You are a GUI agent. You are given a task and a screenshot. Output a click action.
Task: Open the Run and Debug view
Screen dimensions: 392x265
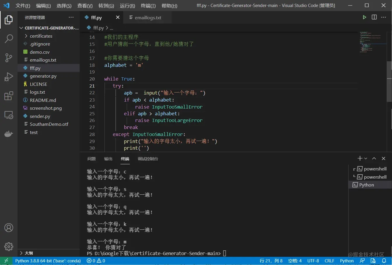[9, 77]
